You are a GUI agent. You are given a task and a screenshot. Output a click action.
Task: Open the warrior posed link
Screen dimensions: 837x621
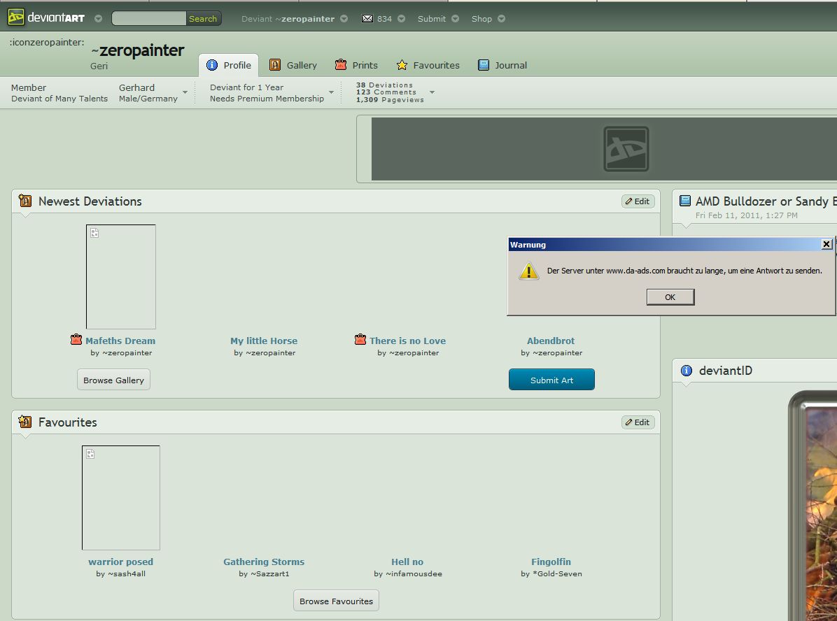tap(120, 562)
